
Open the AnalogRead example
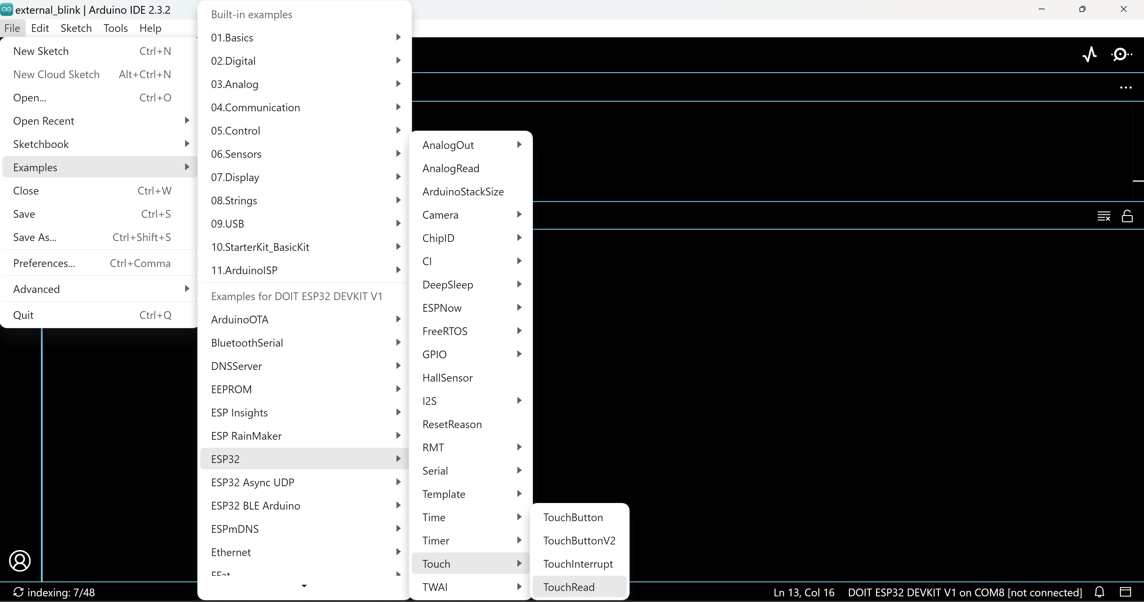[471, 169]
